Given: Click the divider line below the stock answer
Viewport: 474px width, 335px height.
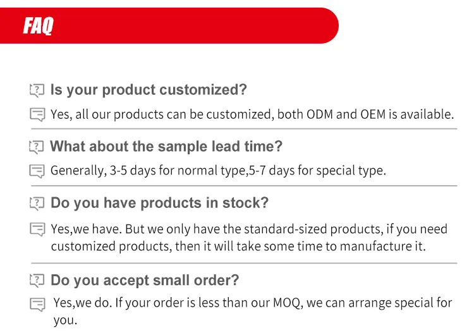Looking at the screenshot, I should pos(243,262).
